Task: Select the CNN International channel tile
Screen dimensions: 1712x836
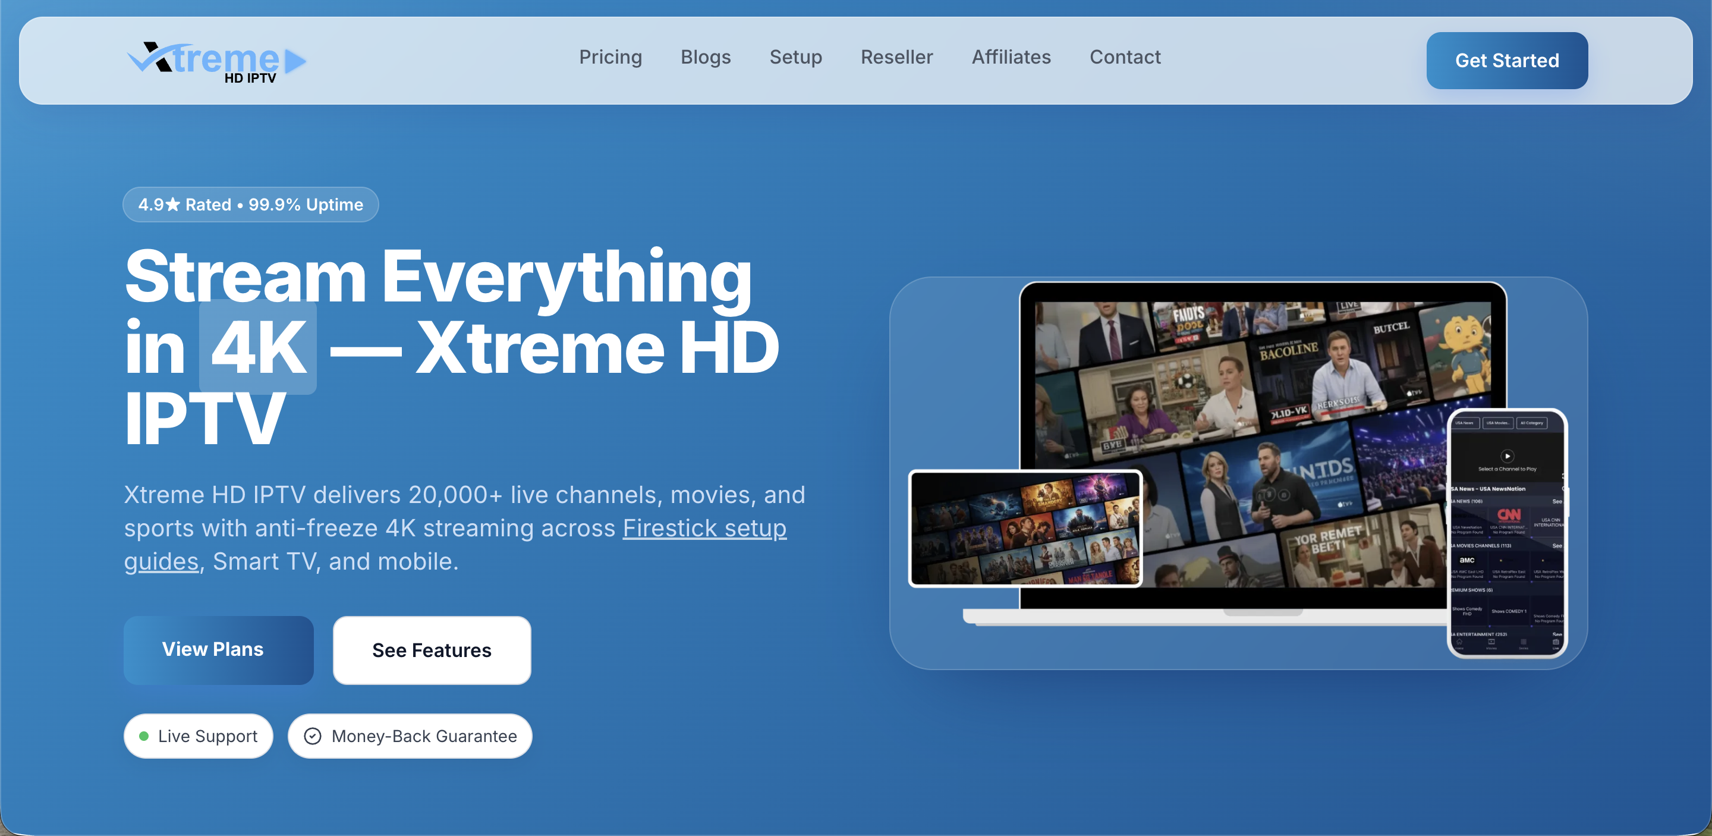Action: 1509,521
